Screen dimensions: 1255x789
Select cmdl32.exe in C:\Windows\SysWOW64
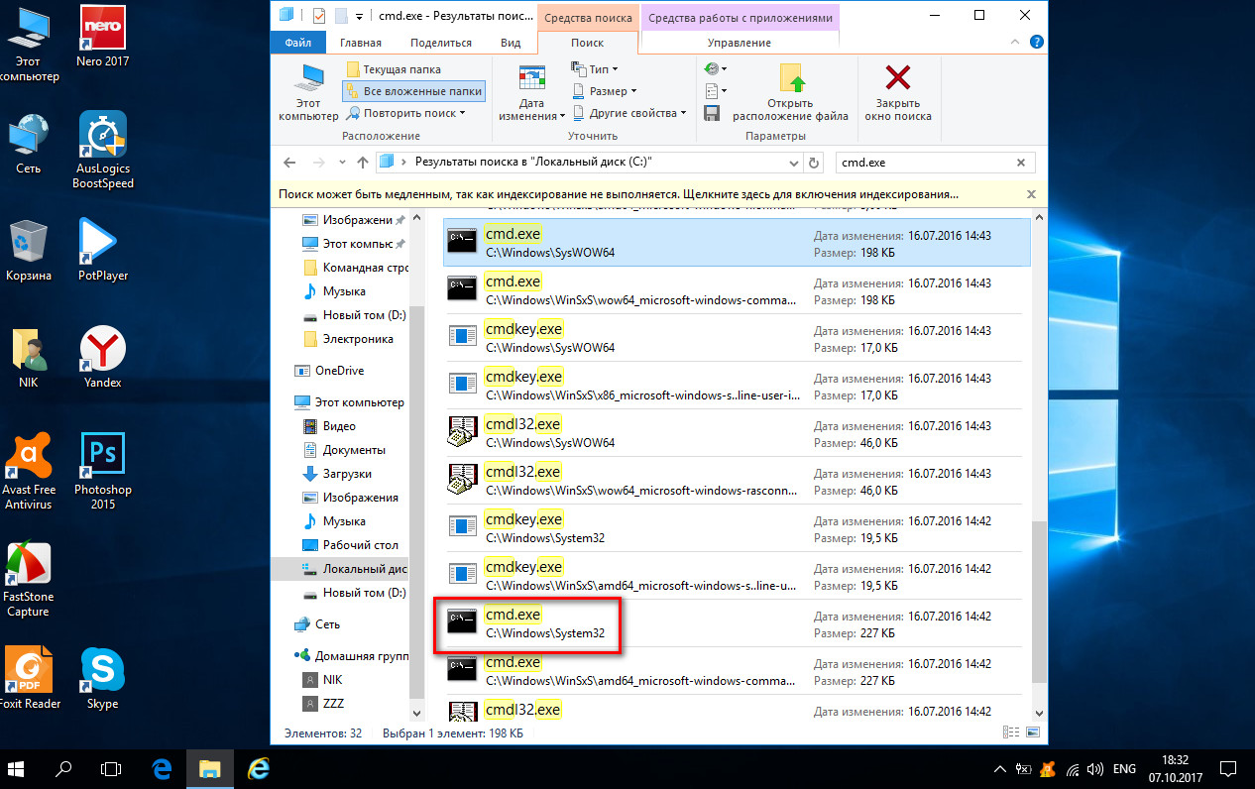pyautogui.click(x=737, y=433)
